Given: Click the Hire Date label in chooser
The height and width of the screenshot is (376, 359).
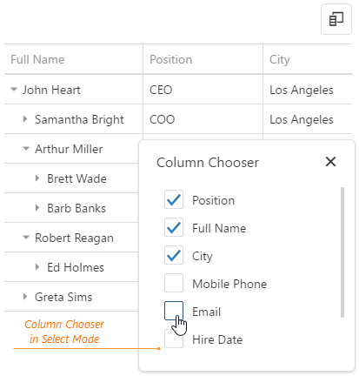Looking at the screenshot, I should (x=217, y=339).
